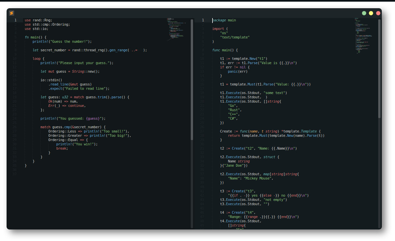Screen dimensions: 395x241
Task: Click the "C++", slice element
Action: click(234, 114)
